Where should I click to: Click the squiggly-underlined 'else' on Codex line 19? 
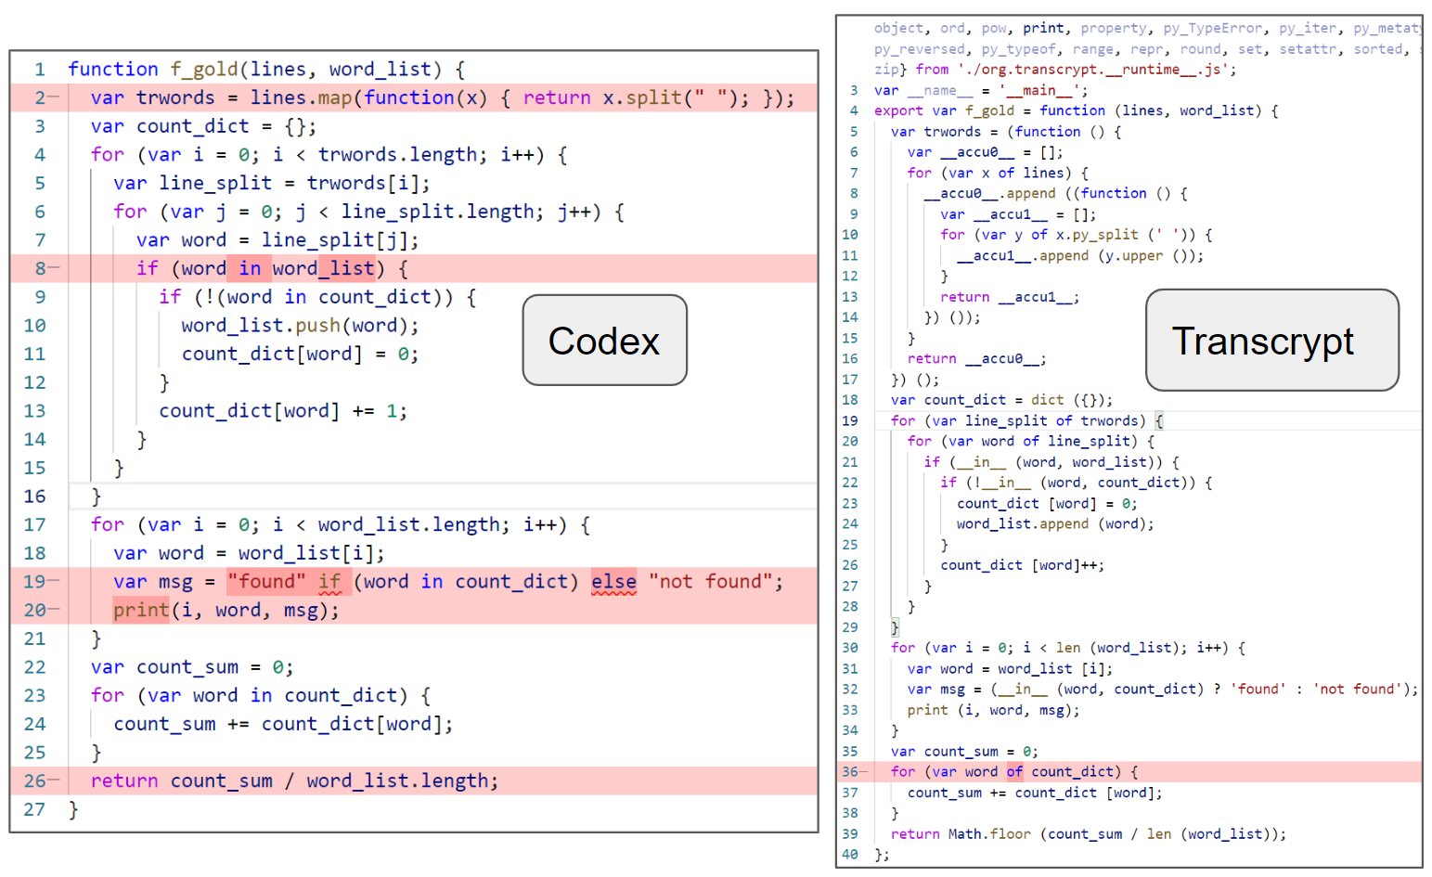pos(613,582)
